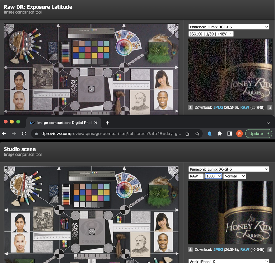Image resolution: width=275 pixels, height=263 pixels.
Task: Bookmark this page with the star icon
Action: click(197, 133)
